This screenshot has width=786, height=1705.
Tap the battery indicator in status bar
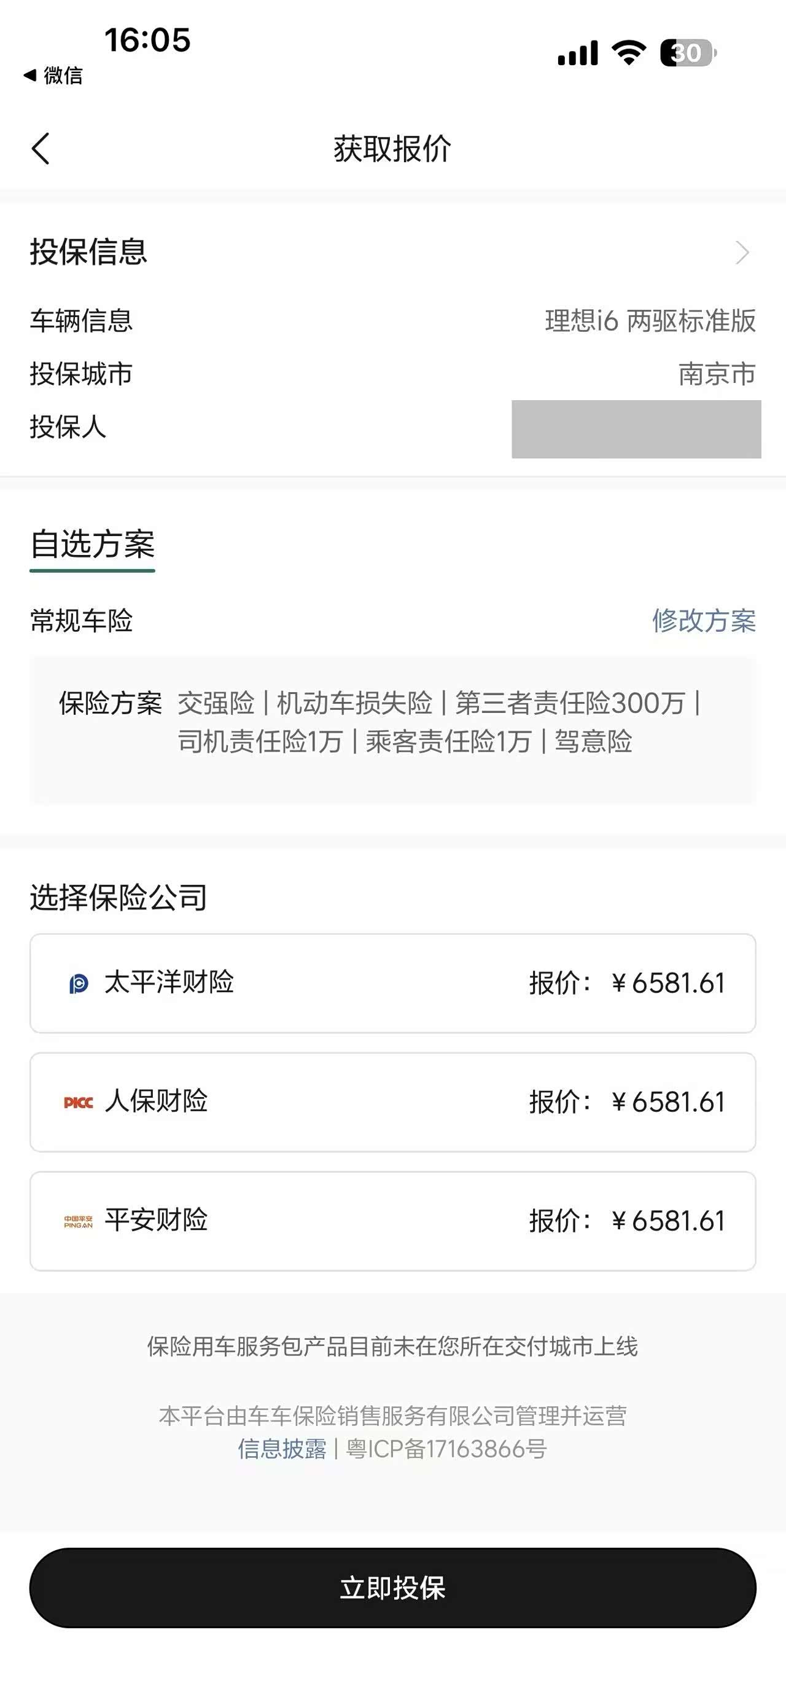(x=688, y=53)
